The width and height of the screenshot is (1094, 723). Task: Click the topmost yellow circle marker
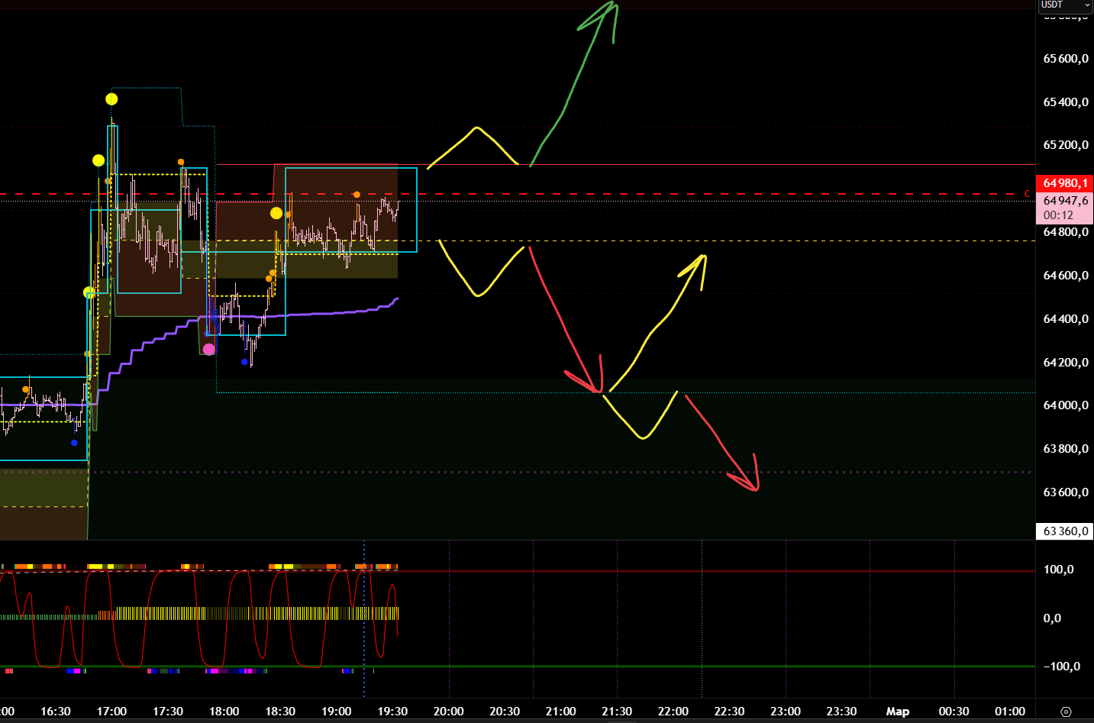click(111, 99)
